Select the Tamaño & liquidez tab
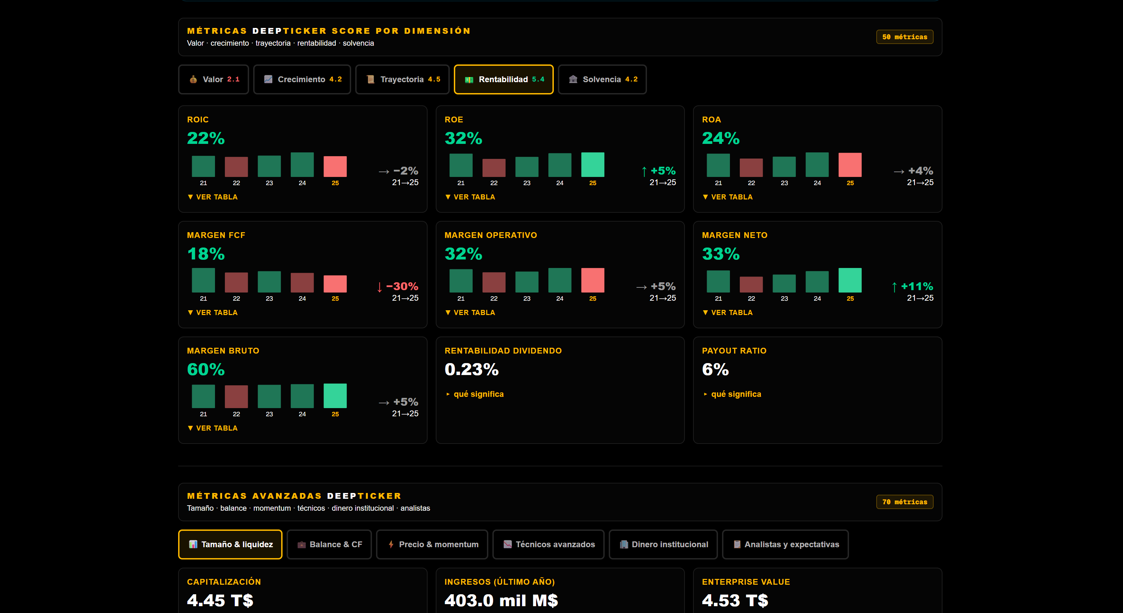Viewport: 1123px width, 613px height. 230,544
